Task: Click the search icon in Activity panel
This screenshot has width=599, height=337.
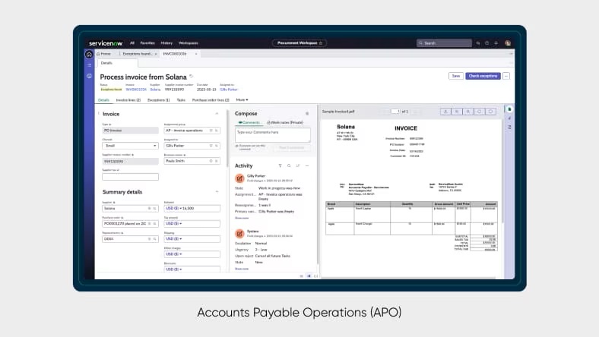Action: point(289,165)
